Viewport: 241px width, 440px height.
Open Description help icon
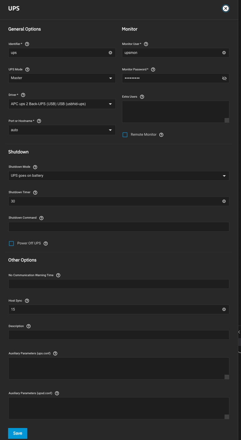(29, 326)
